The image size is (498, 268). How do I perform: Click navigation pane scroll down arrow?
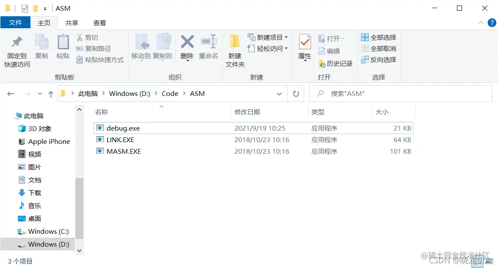[x=80, y=250]
